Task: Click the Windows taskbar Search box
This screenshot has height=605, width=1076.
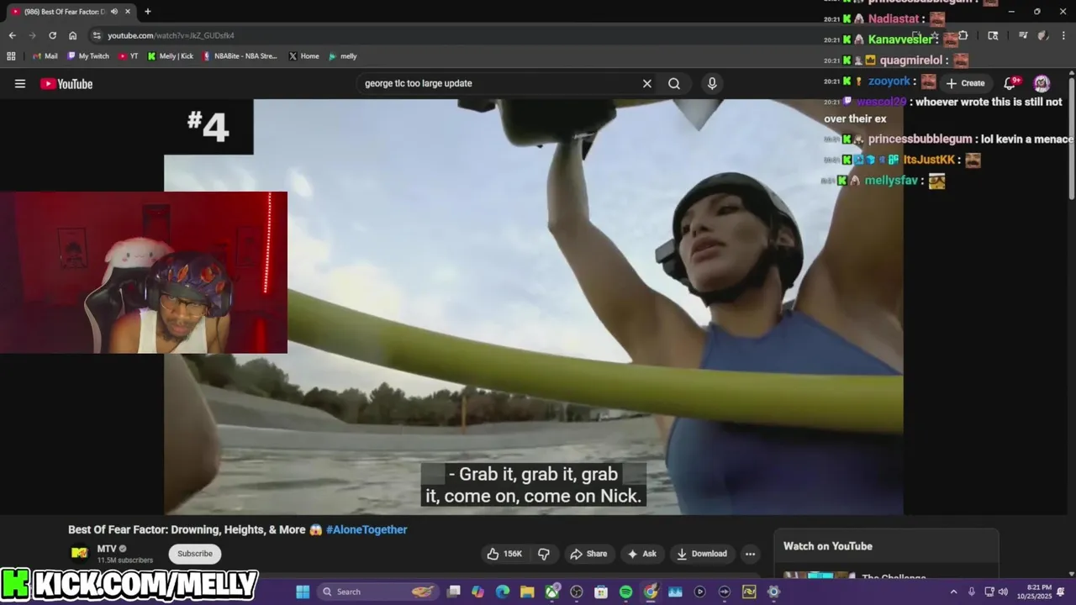Action: (378, 592)
